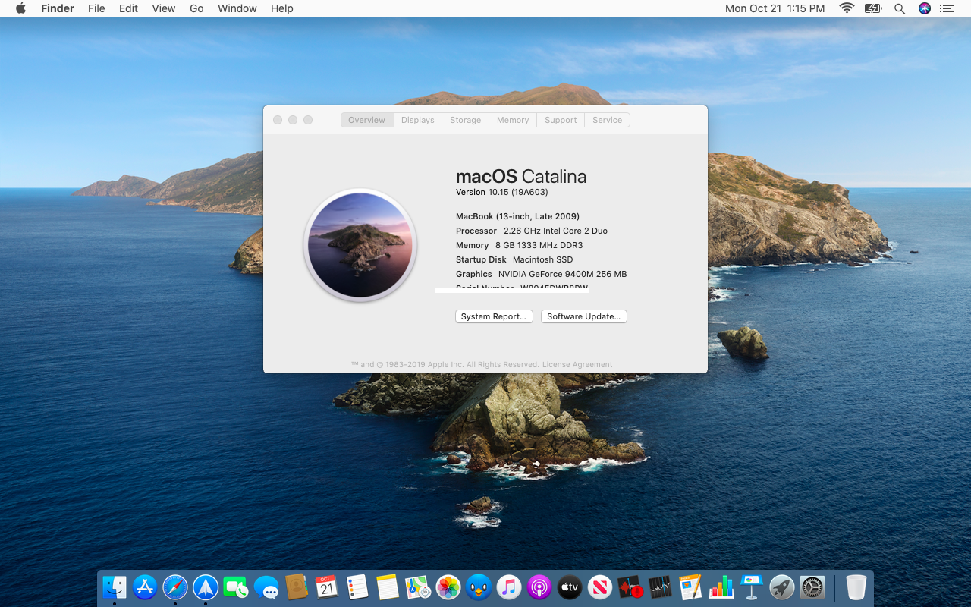971x607 pixels.
Task: Click the Graphics NVIDIA GeForce 9400M line
Action: coord(542,274)
